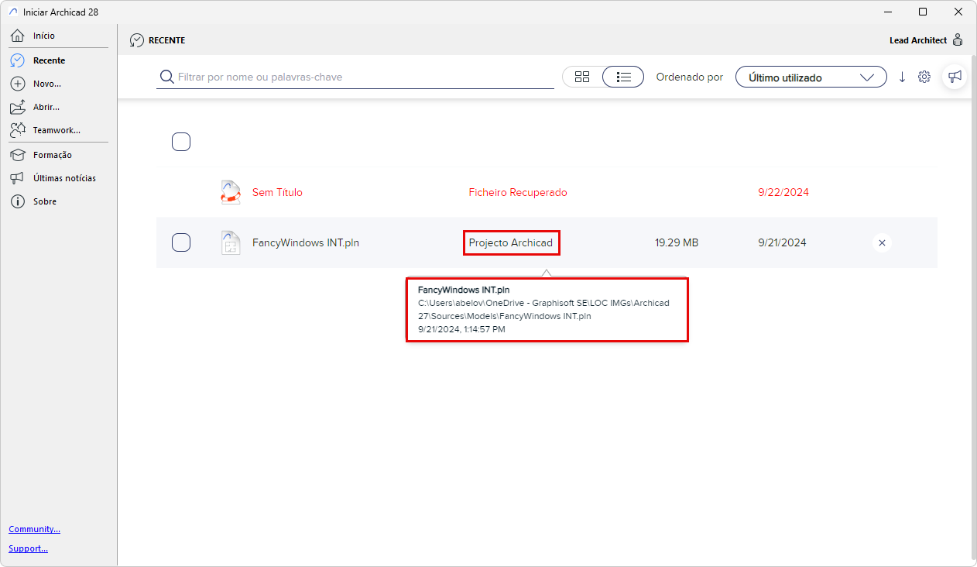Image resolution: width=977 pixels, height=567 pixels.
Task: Click the Formação graduation cap icon
Action: [18, 155]
